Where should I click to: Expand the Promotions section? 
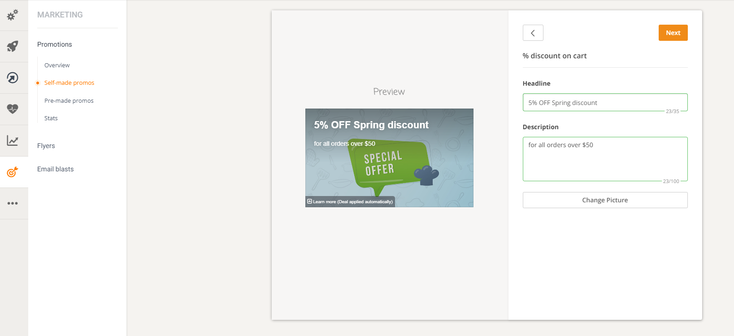click(x=55, y=44)
